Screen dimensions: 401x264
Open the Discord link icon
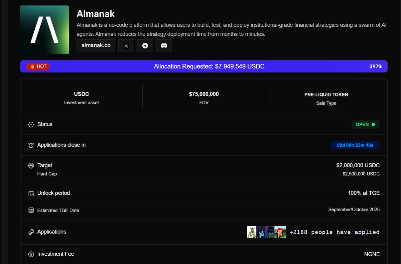164,46
